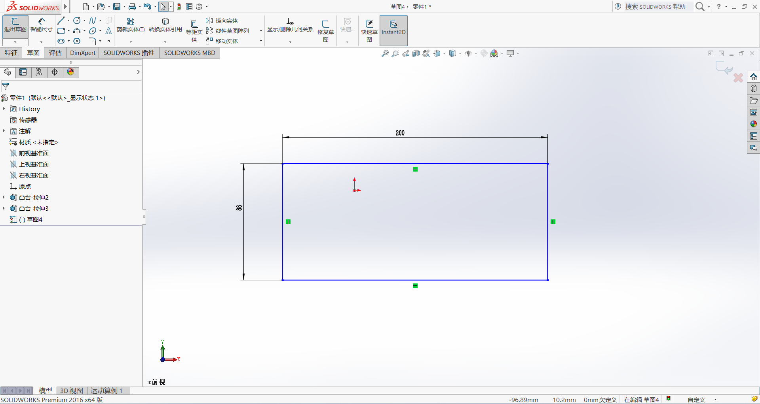
Task: Open the DisplayManager color sphere tab
Action: [x=70, y=72]
